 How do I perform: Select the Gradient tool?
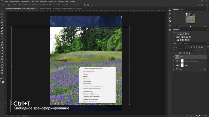coord(2,51)
